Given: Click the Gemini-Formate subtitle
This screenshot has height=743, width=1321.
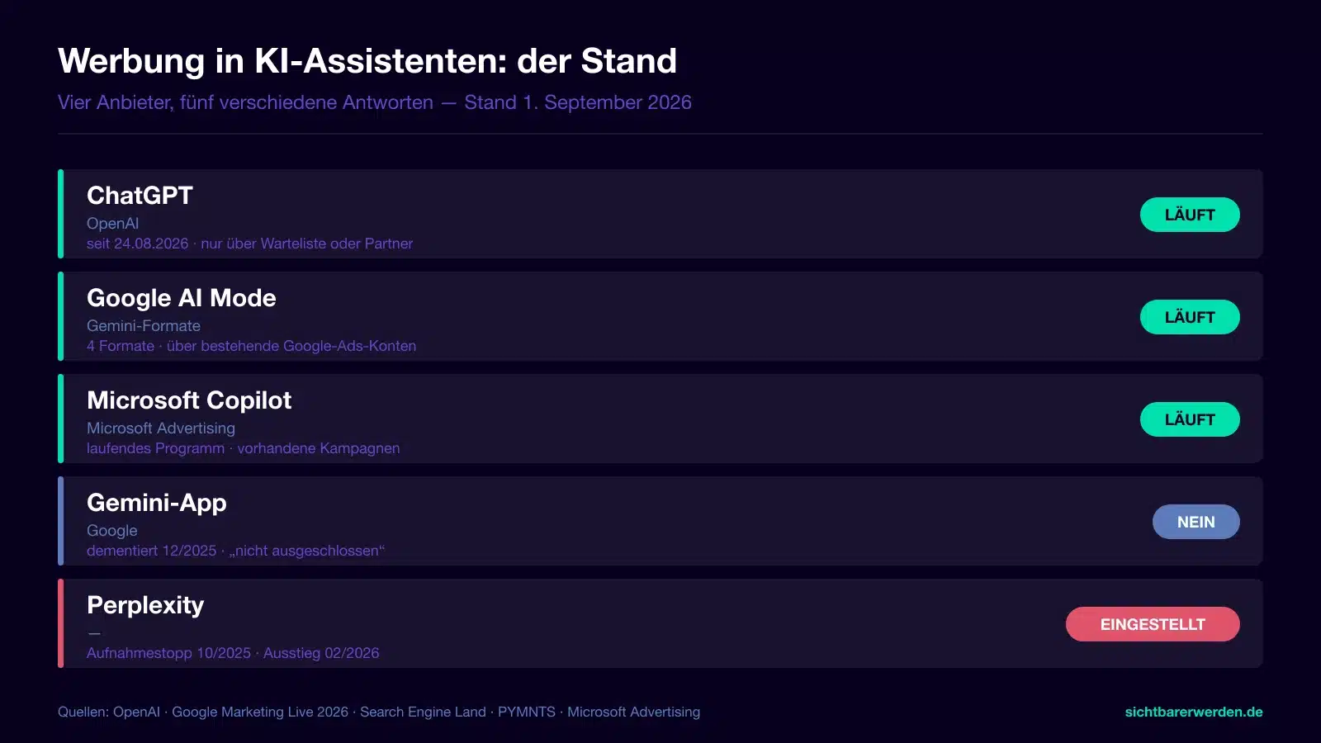Looking at the screenshot, I should pos(144,326).
